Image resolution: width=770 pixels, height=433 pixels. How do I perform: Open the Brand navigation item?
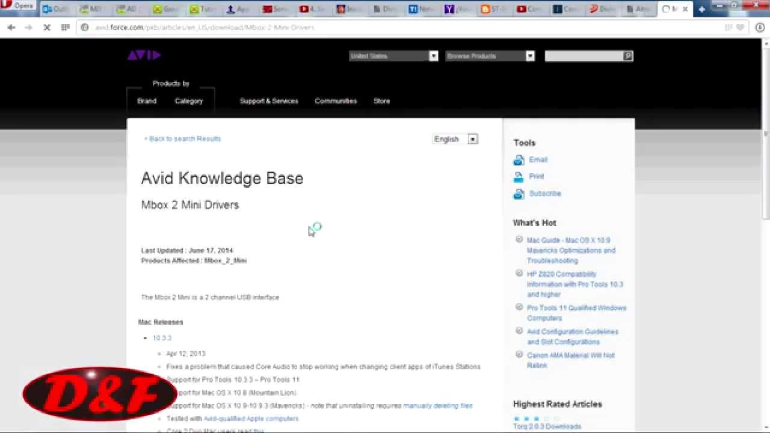click(x=147, y=101)
